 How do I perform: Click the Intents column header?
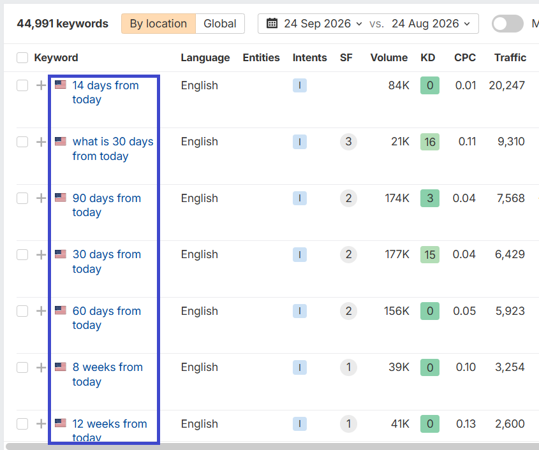pyautogui.click(x=309, y=57)
